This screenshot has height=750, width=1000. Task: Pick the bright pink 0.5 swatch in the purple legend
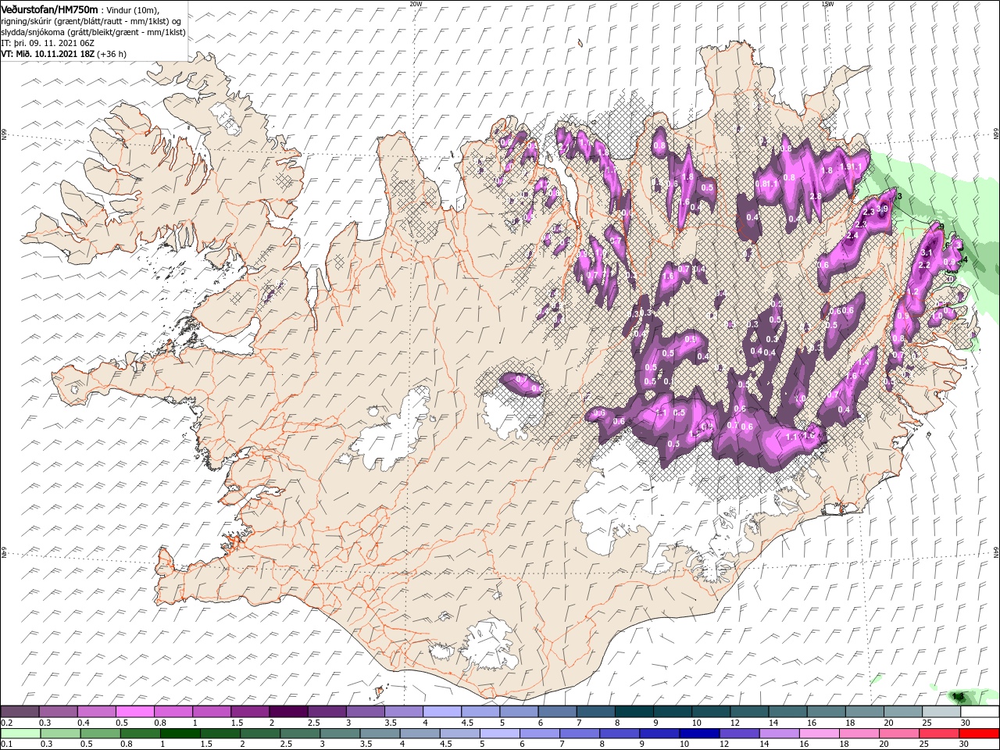[135, 711]
